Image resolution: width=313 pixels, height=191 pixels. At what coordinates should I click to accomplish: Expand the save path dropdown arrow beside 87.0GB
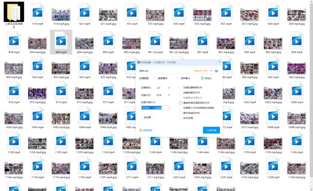[x=211, y=71]
